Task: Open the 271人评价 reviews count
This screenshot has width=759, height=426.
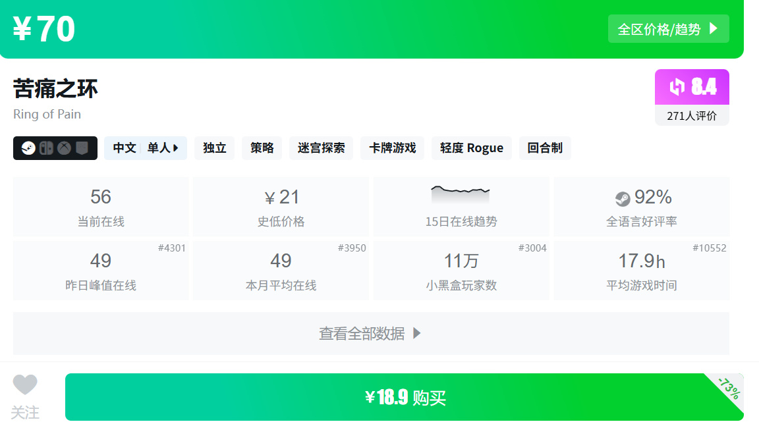Action: [692, 116]
